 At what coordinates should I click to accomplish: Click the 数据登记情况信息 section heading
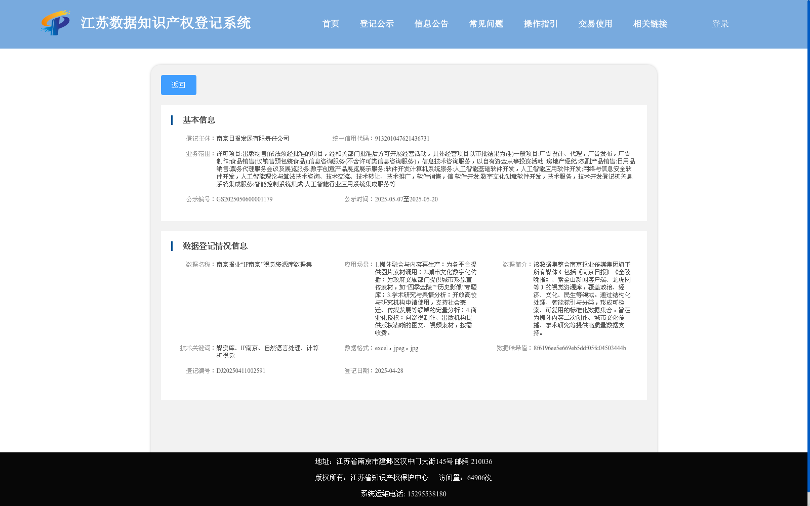tap(215, 246)
